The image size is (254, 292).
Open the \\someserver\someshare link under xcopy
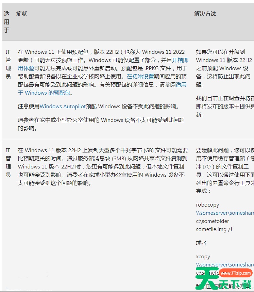(225, 265)
